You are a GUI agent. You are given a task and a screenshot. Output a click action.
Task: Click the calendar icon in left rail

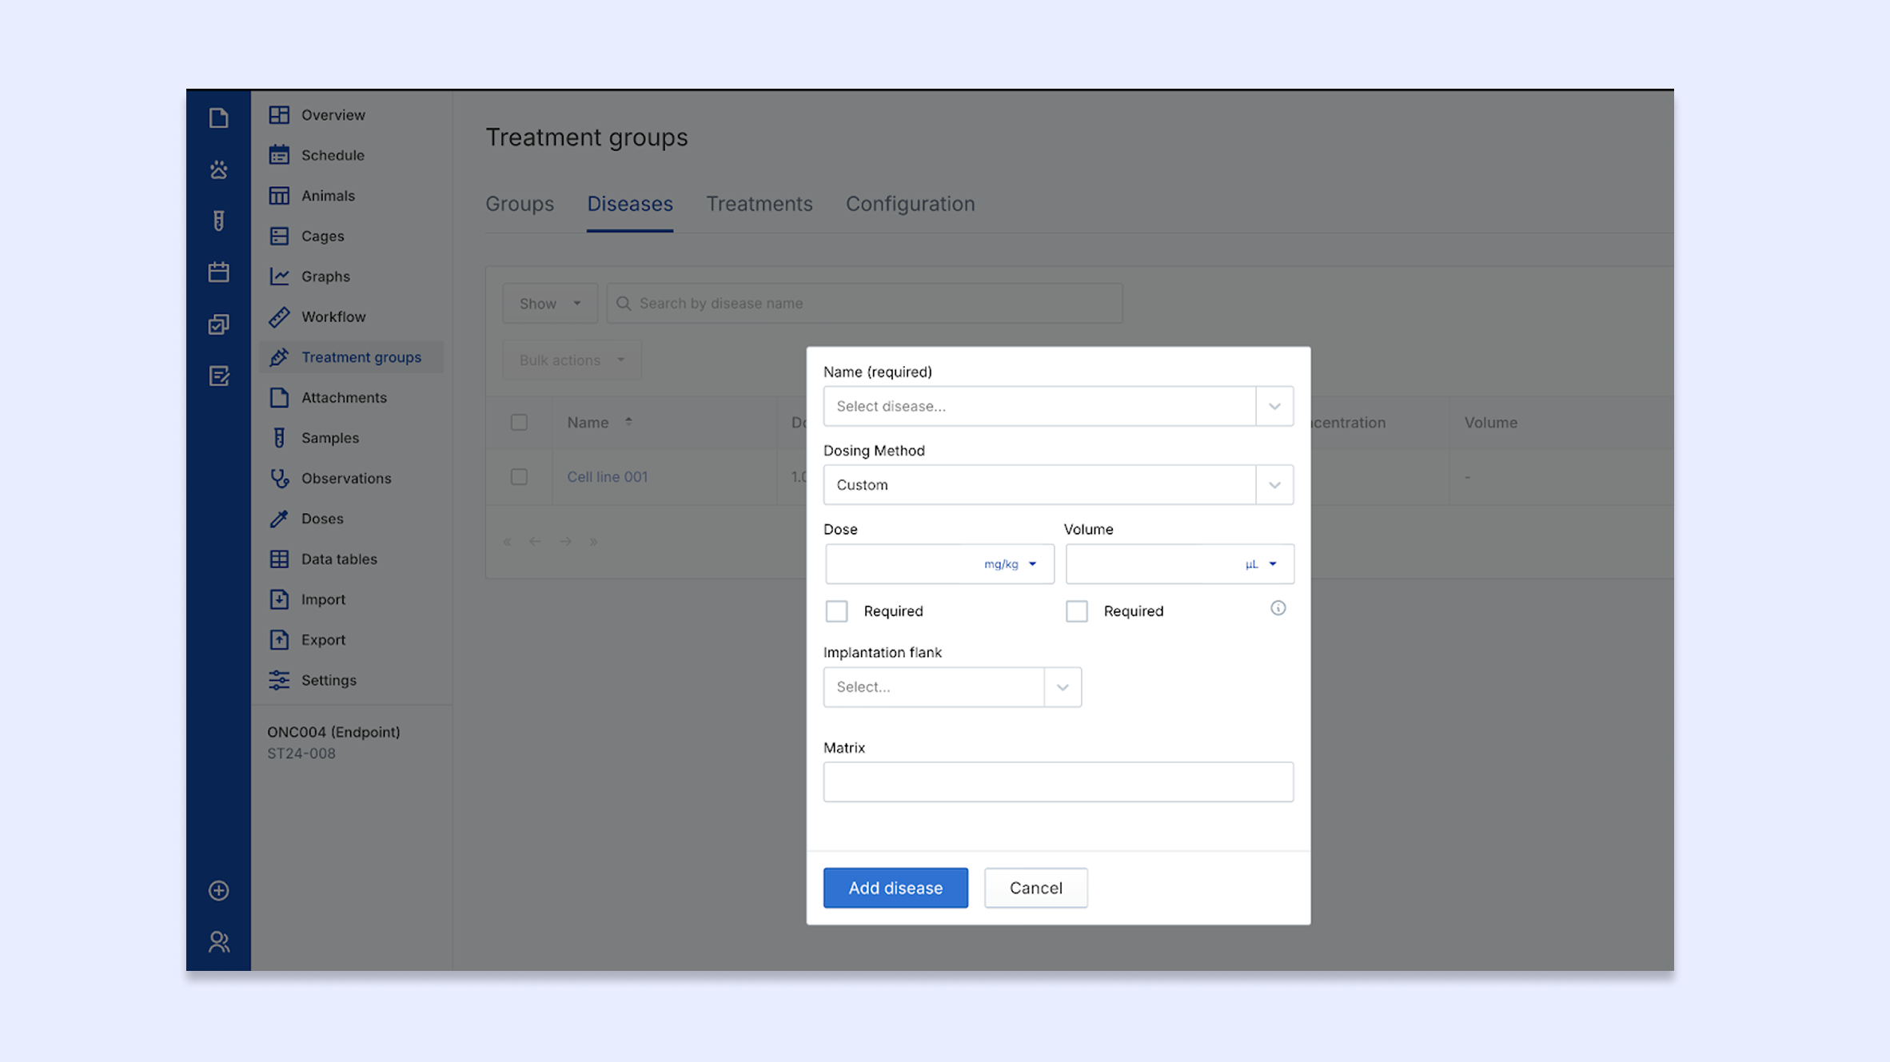tap(218, 272)
